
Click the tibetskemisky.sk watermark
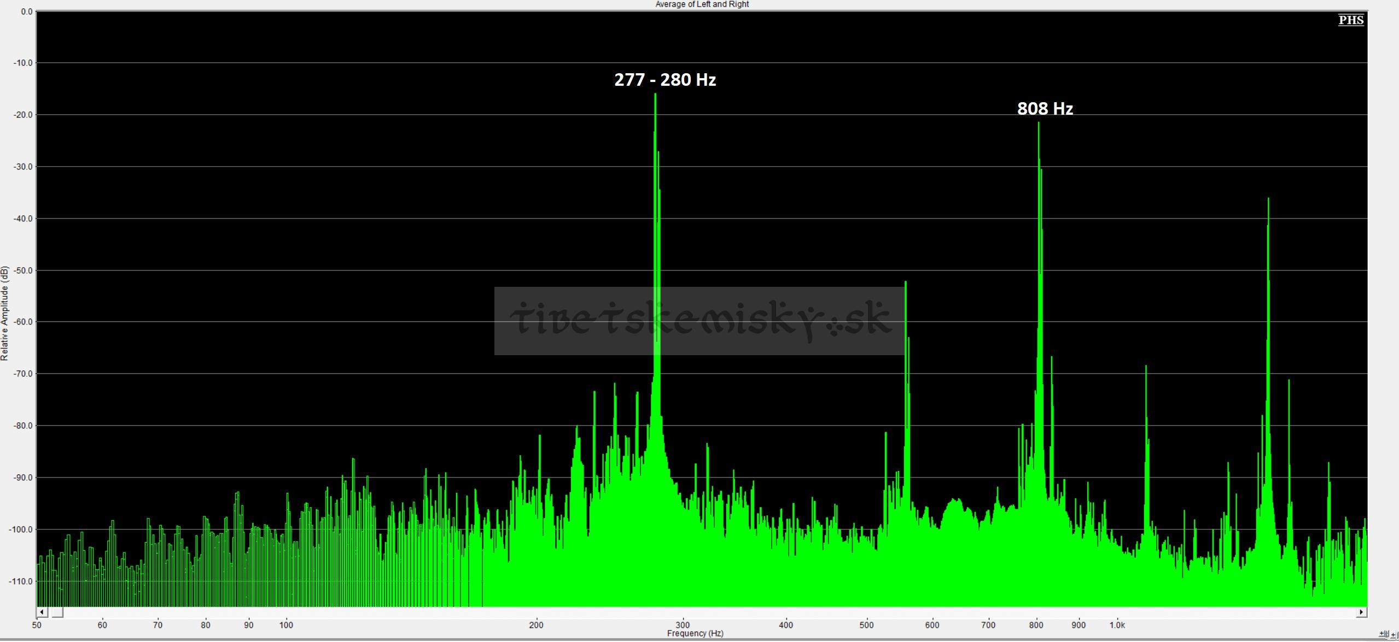click(x=699, y=321)
